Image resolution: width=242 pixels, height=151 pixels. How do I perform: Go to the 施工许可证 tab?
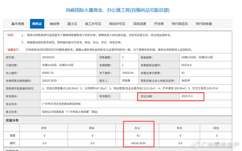coord(93,24)
